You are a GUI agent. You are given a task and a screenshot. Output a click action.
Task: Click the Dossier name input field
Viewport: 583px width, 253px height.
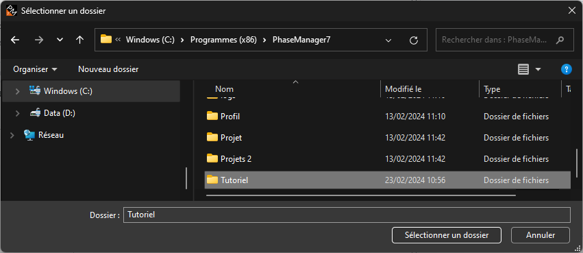[x=347, y=215]
